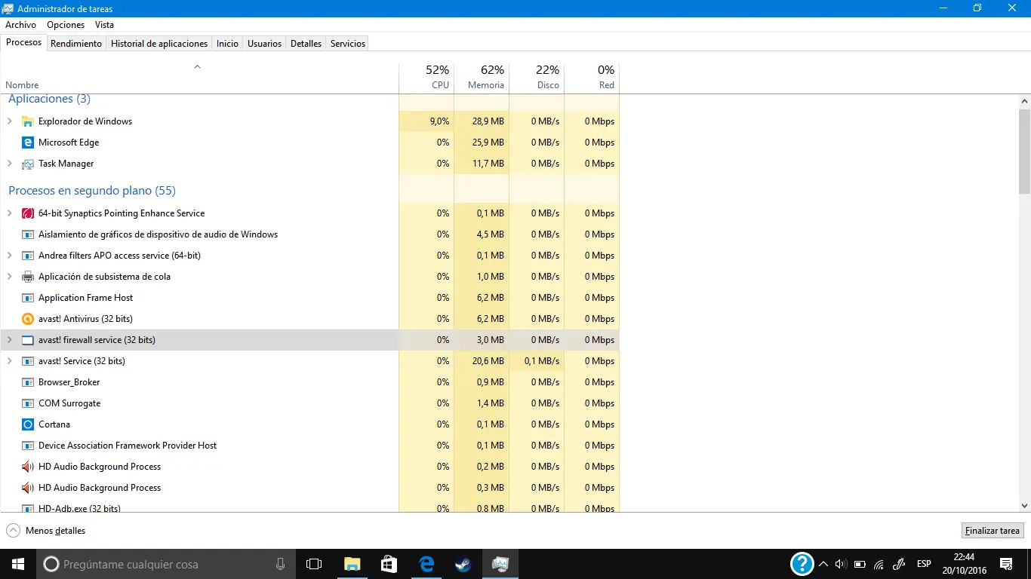Click the 'Aplicaciones (3)' group heading
The width and height of the screenshot is (1031, 579).
pyautogui.click(x=49, y=99)
